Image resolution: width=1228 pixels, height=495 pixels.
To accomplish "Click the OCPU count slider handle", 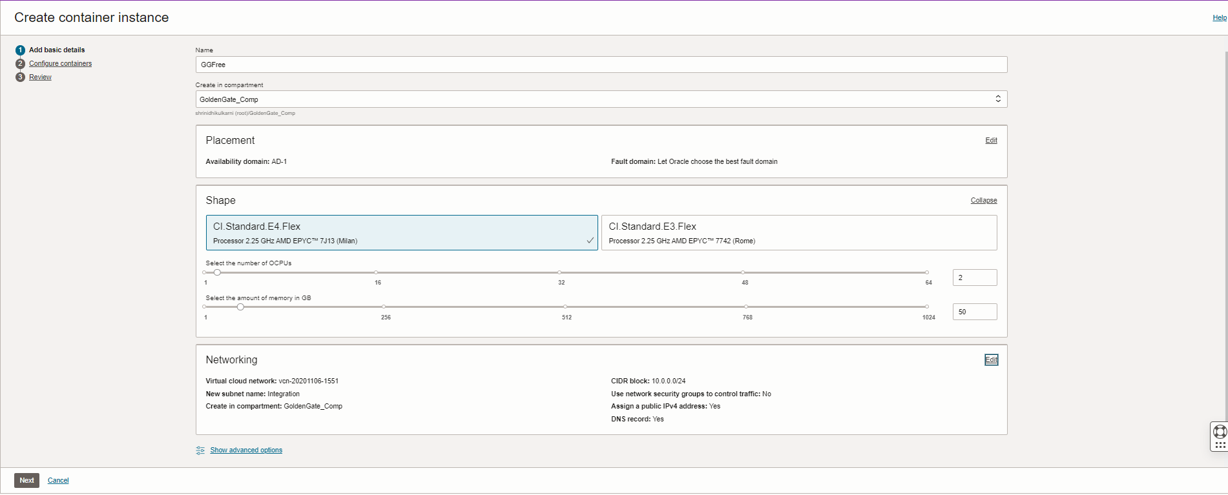I will point(217,272).
